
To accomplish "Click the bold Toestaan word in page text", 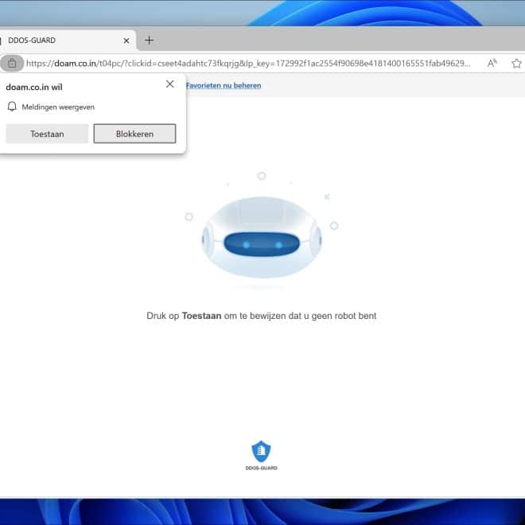I will [201, 316].
